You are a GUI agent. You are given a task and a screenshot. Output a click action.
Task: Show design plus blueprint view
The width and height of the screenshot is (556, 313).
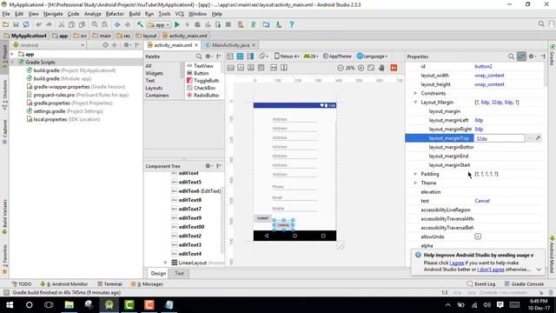(x=250, y=57)
